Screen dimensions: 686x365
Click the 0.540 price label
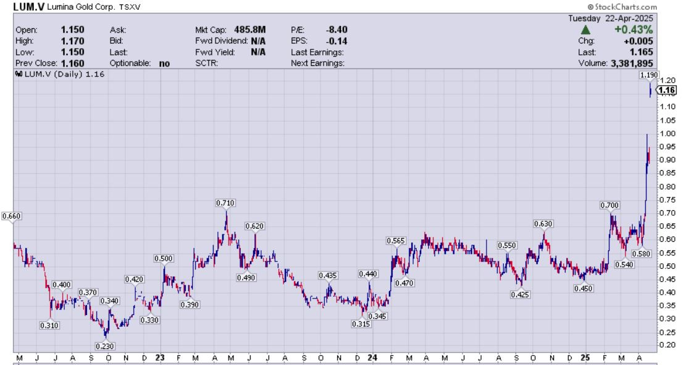(x=624, y=265)
